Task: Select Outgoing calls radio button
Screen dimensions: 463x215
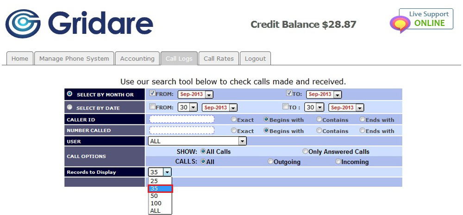Action: [270, 162]
